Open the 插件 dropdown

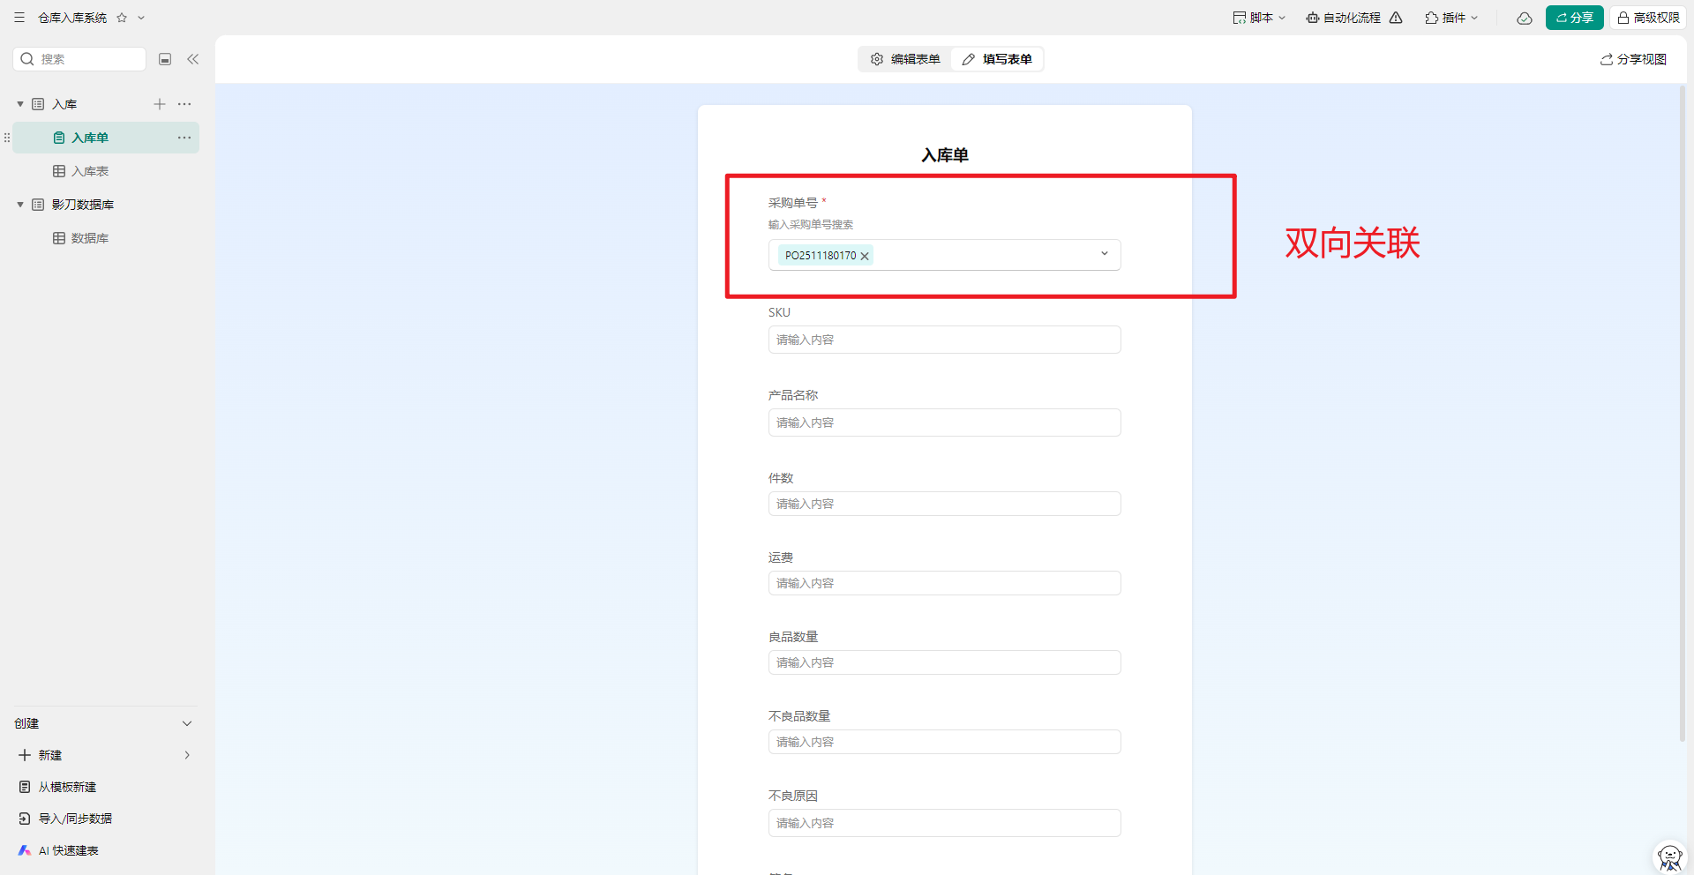pyautogui.click(x=1451, y=18)
